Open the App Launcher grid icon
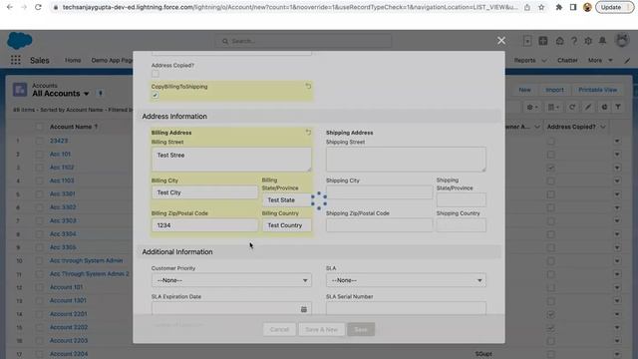The width and height of the screenshot is (638, 359). (x=16, y=60)
